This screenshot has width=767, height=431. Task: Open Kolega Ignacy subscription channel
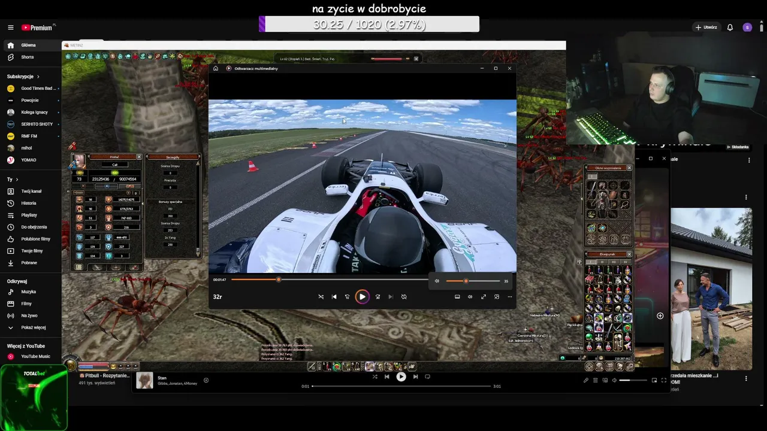pos(33,112)
